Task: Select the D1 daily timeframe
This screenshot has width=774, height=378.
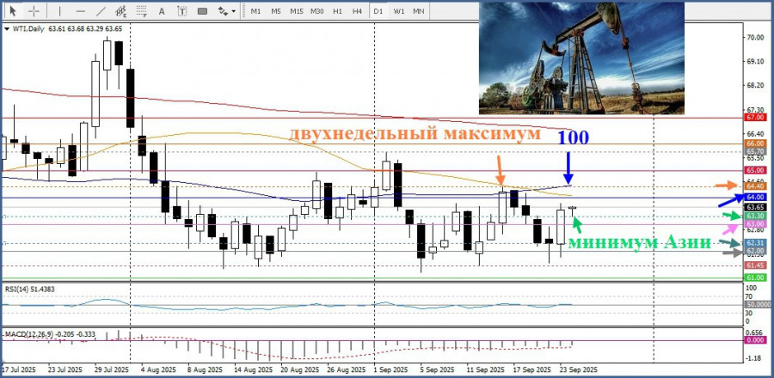Action: (378, 11)
